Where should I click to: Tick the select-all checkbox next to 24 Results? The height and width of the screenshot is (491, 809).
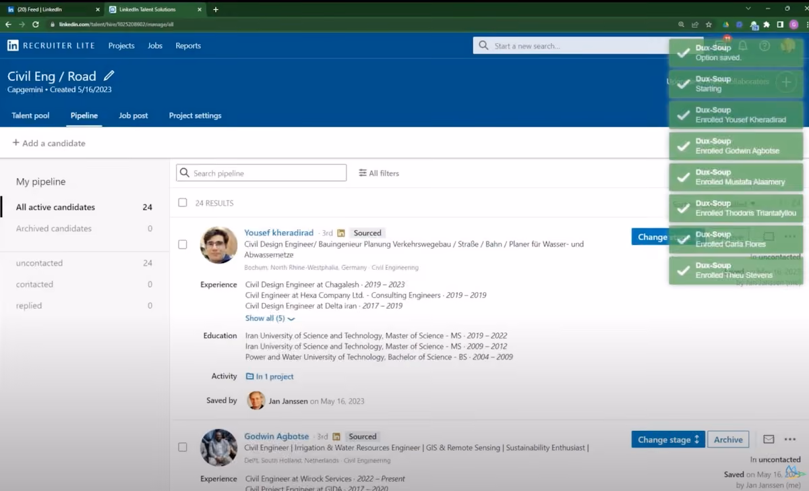tap(183, 202)
